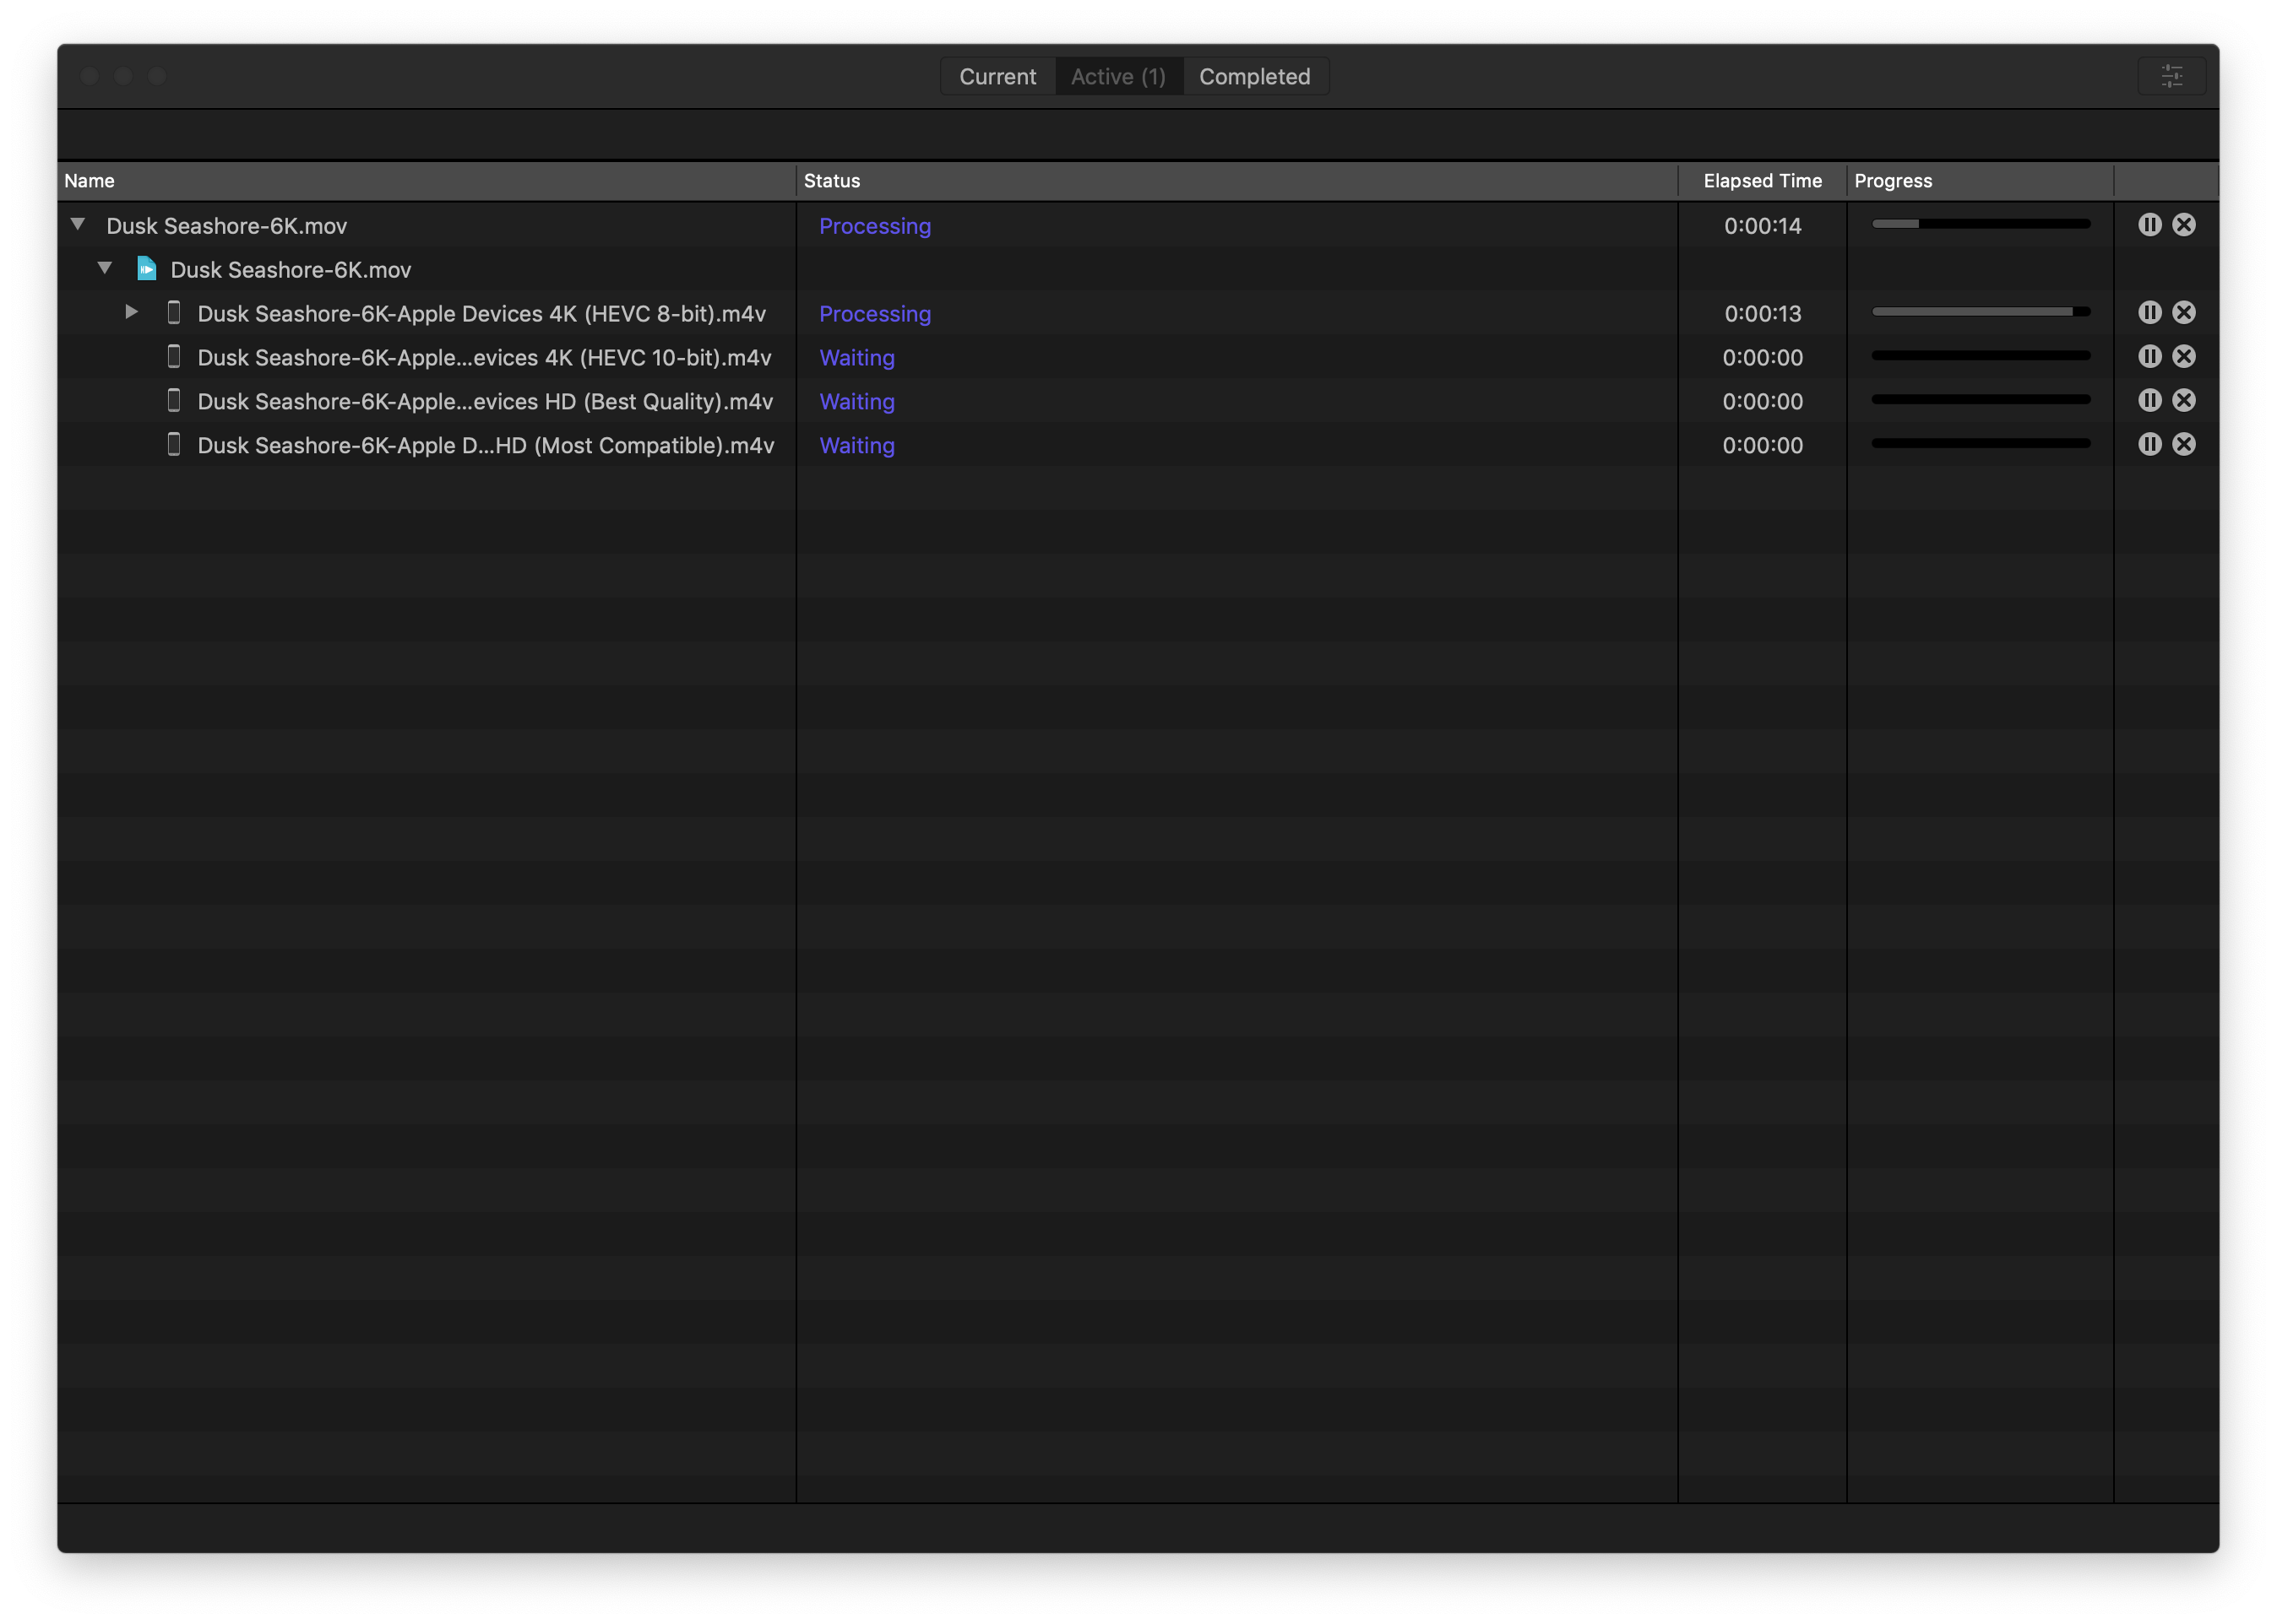Screen dimensions: 2277x1624
Task: Sort by the Elapsed Time column header
Action: click(1762, 181)
